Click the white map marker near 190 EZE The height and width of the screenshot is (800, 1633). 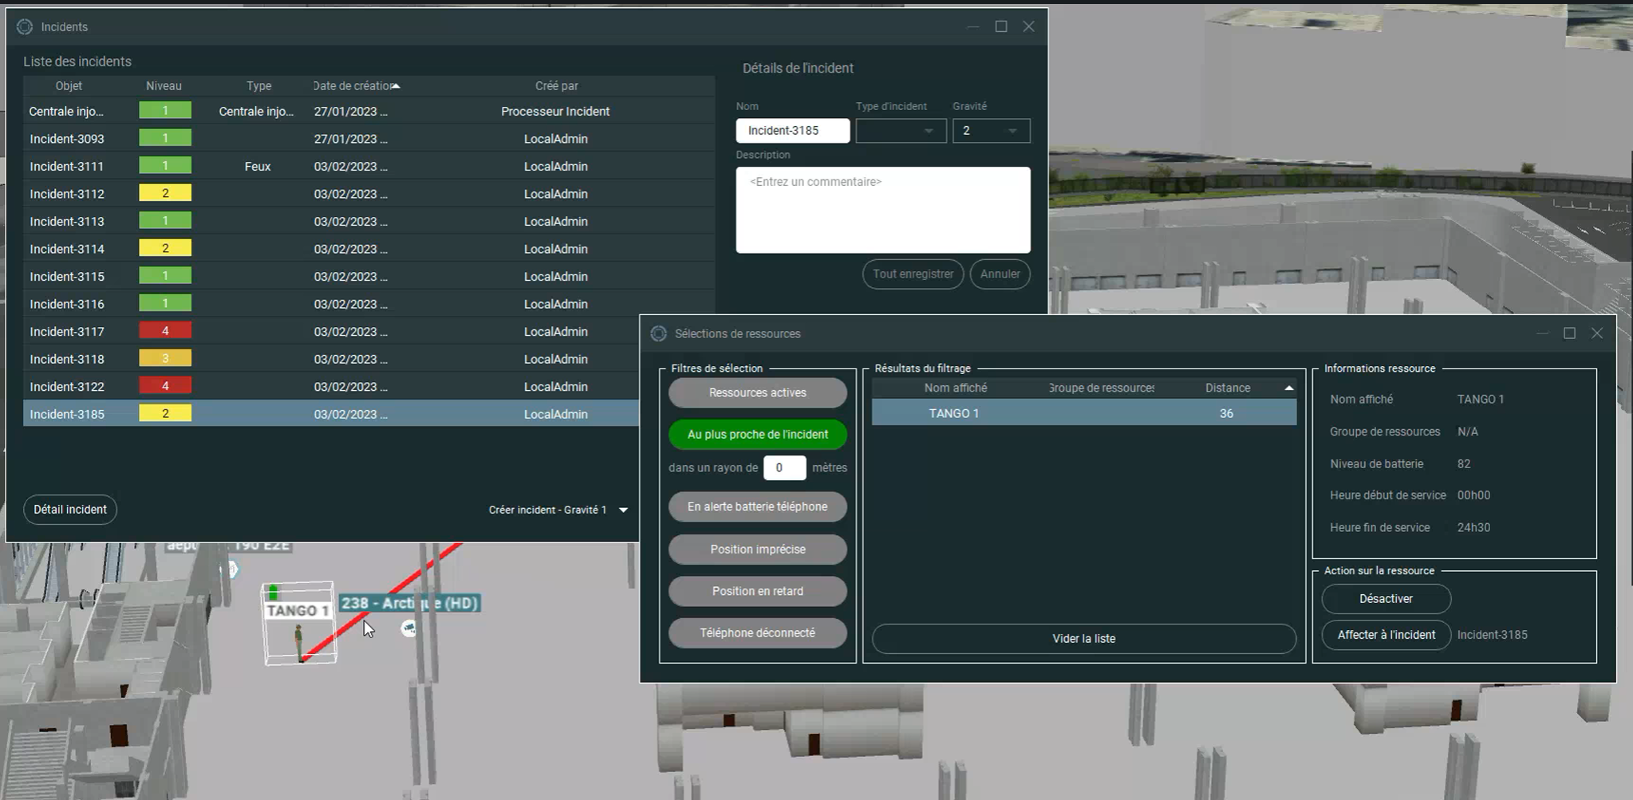coord(232,569)
